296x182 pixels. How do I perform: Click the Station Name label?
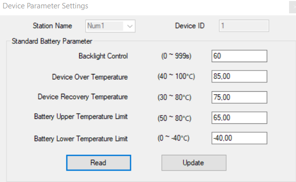point(52,26)
